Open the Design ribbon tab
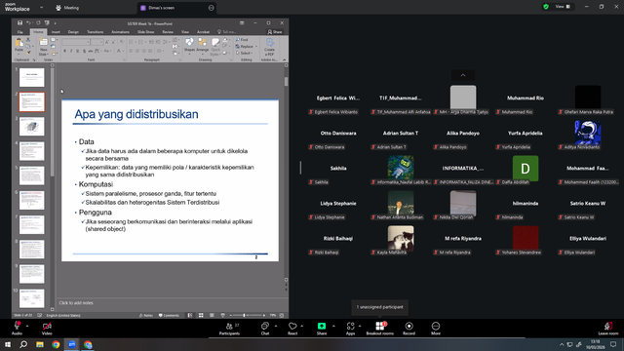Image resolution: width=624 pixels, height=351 pixels. (73, 32)
